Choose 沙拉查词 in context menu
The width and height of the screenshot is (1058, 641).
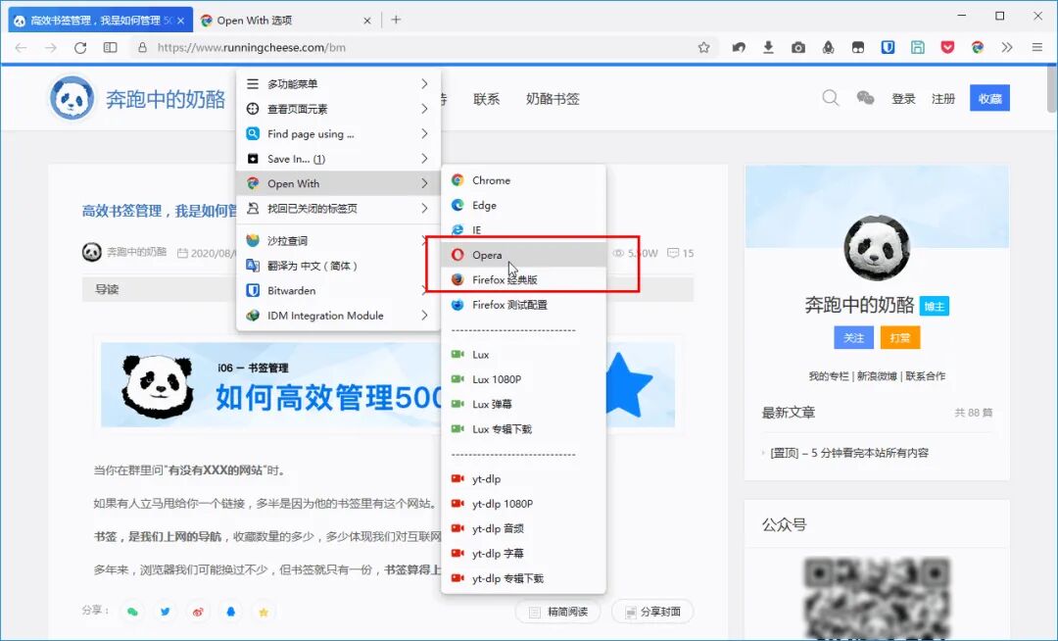tap(338, 241)
